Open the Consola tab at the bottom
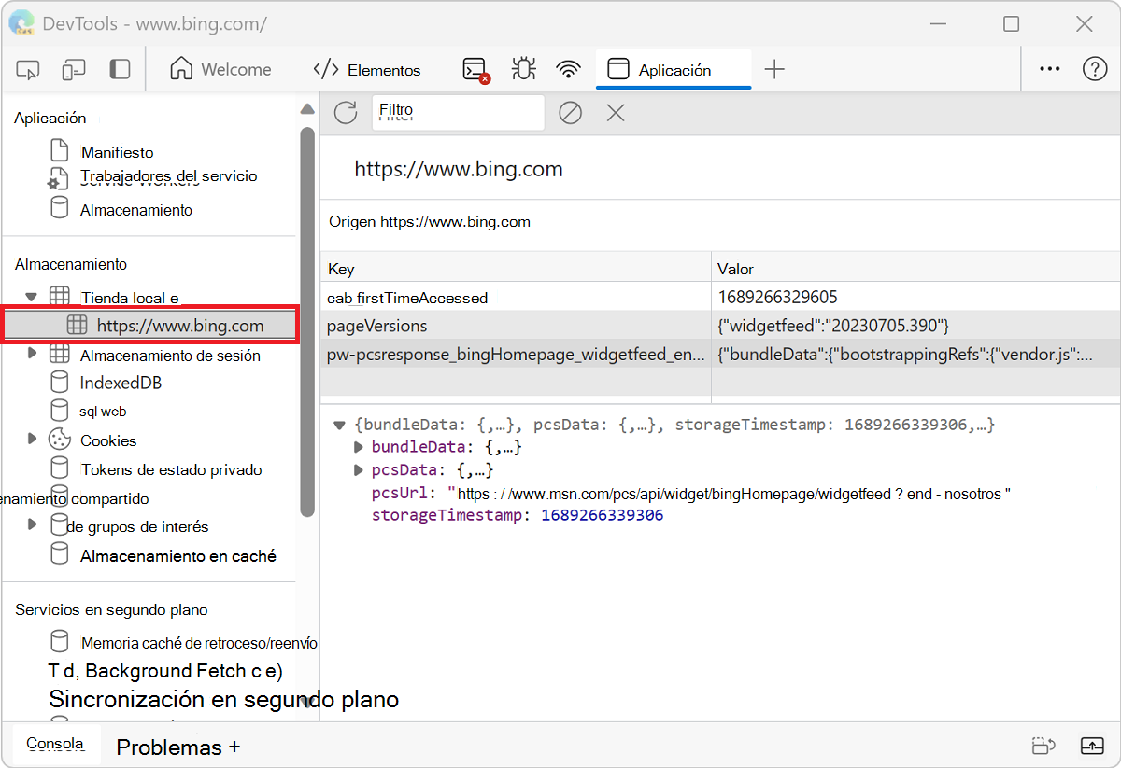 click(x=54, y=744)
